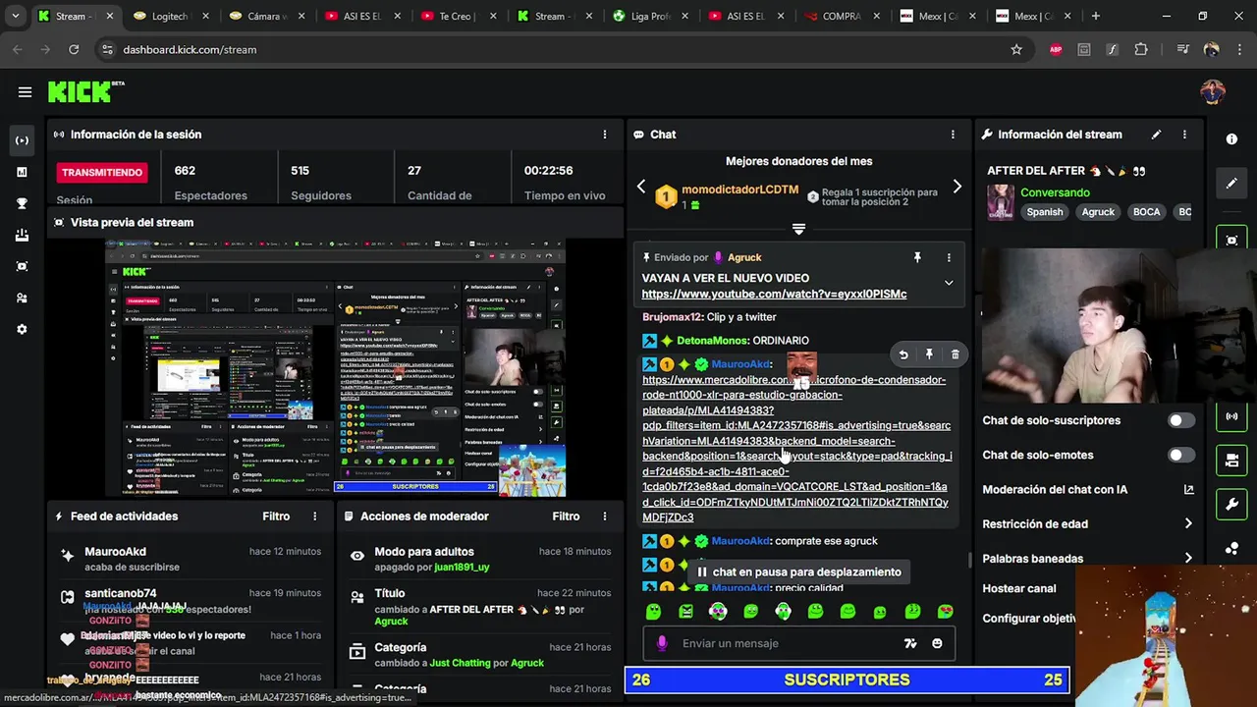1257x707 pixels.
Task: Insert the first green emote in quick row
Action: [x=653, y=612]
